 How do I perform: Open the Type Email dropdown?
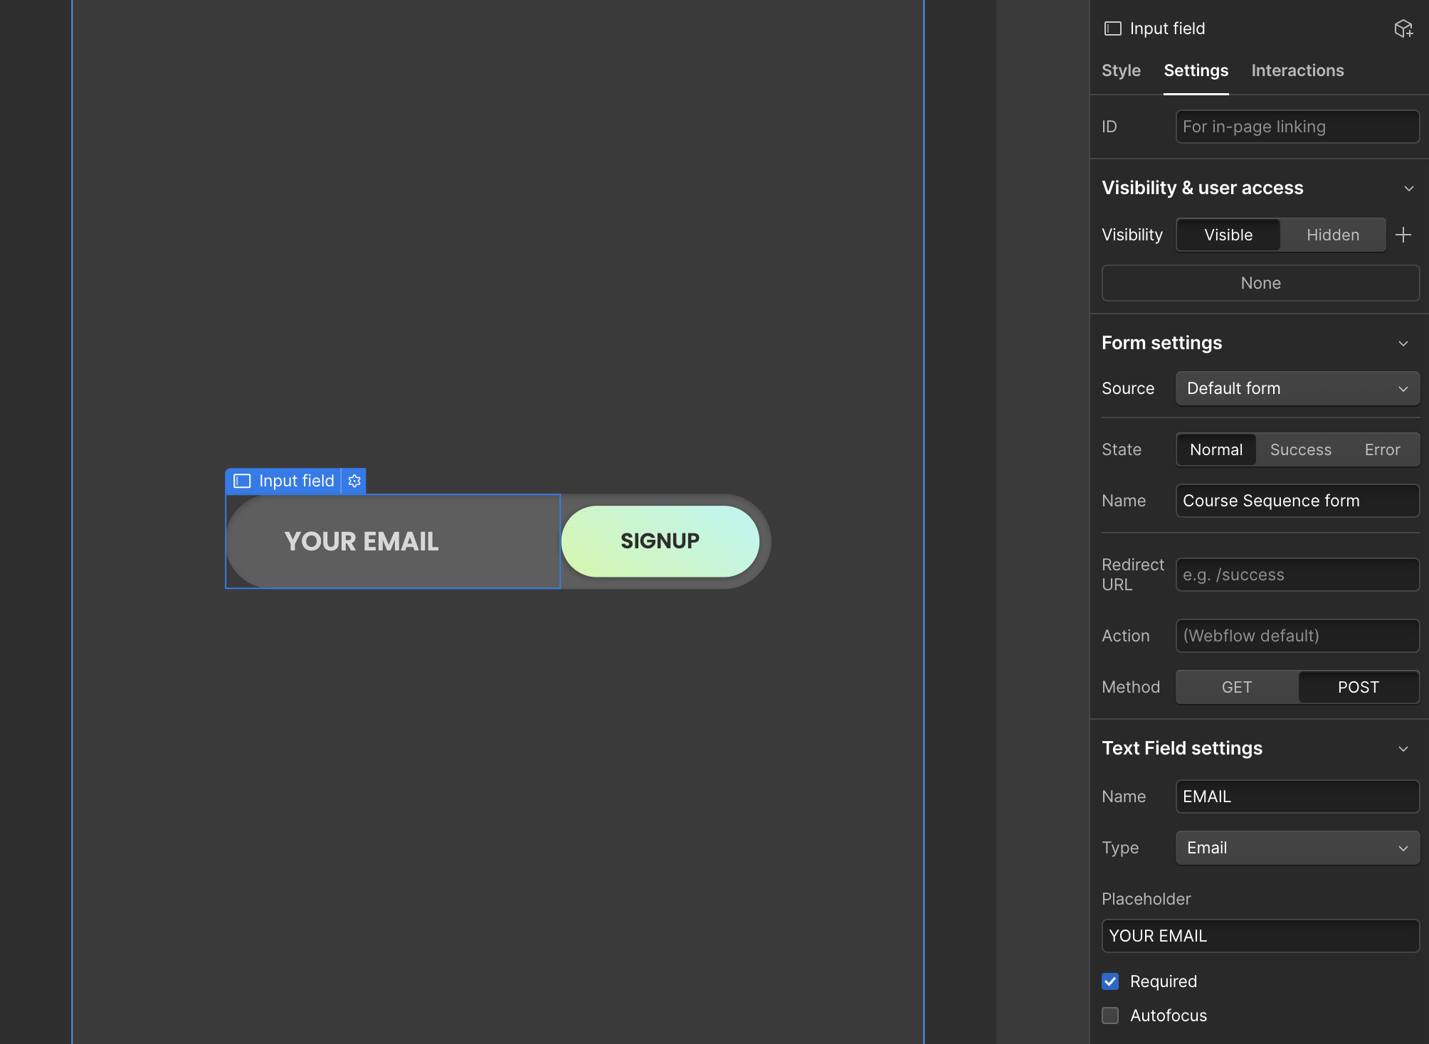1297,848
